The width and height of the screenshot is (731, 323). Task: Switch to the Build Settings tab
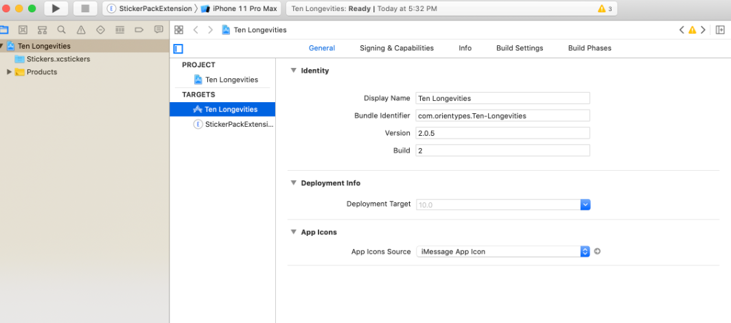click(520, 48)
